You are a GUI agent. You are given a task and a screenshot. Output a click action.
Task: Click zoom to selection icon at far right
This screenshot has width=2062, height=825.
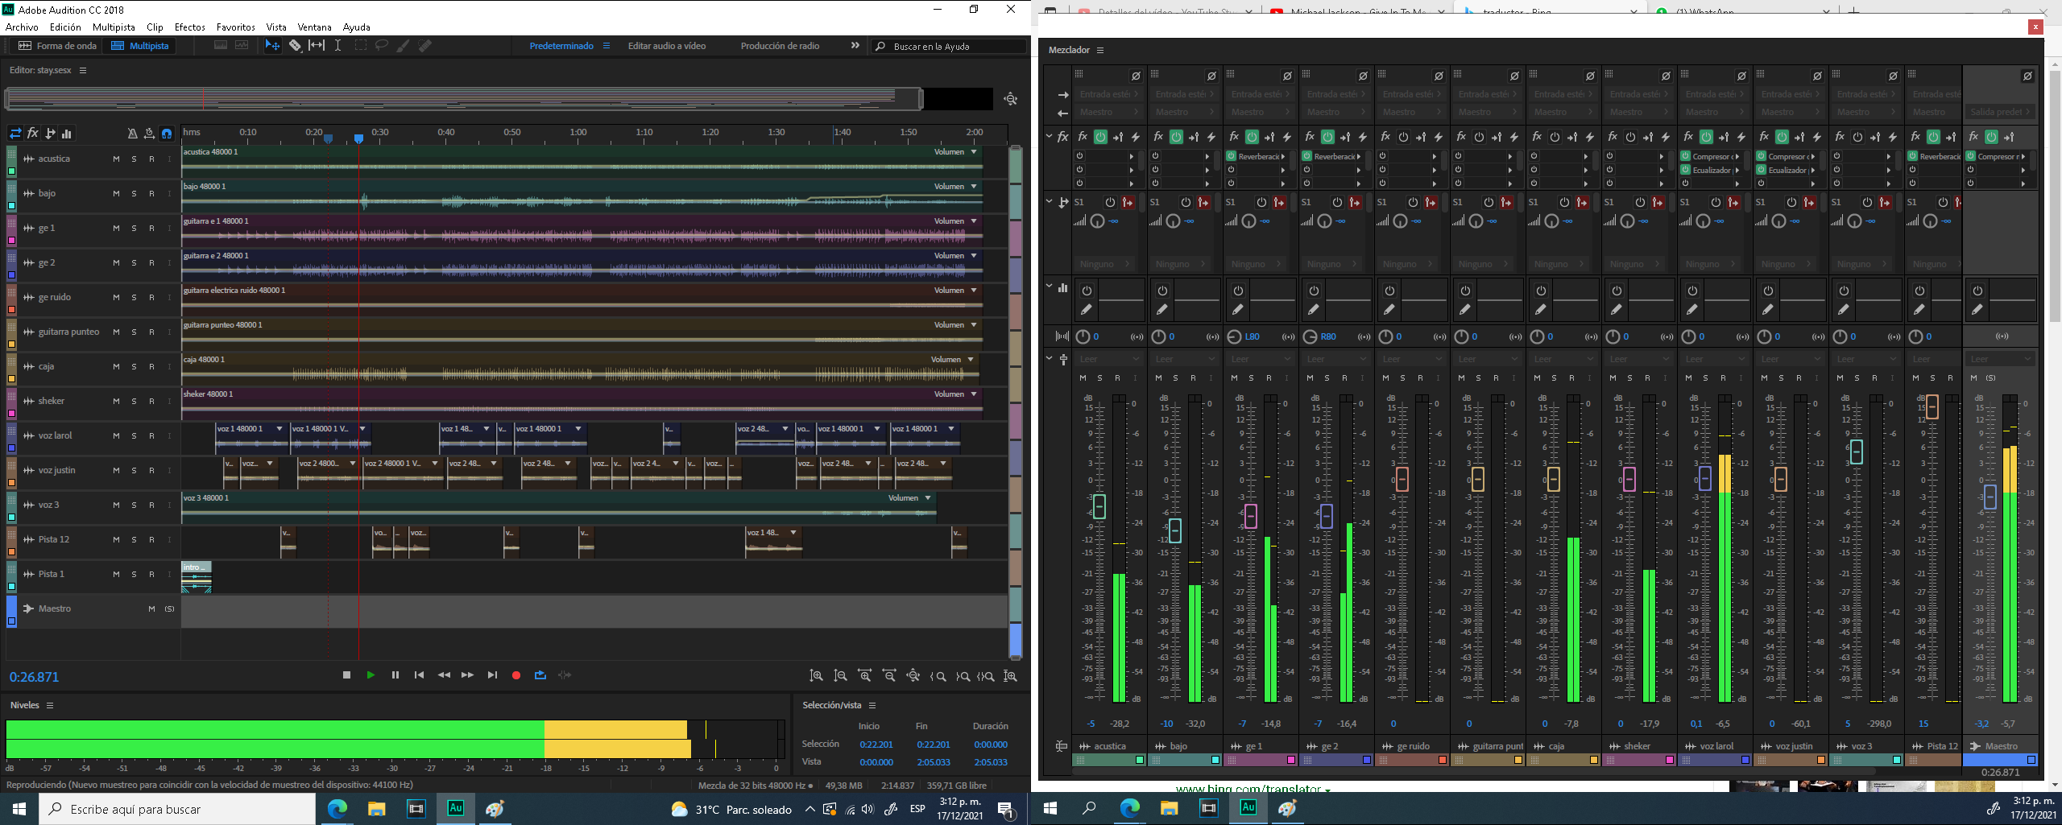pyautogui.click(x=1010, y=676)
